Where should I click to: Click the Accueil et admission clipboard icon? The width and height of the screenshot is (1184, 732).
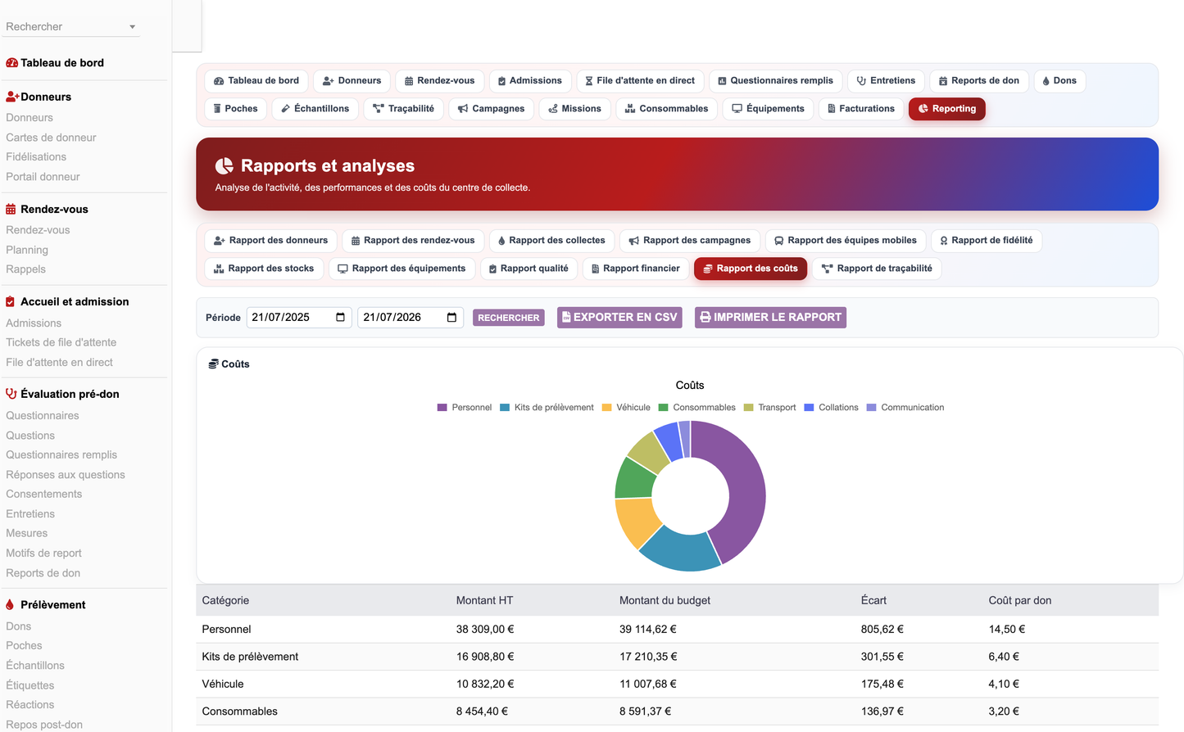(x=10, y=301)
